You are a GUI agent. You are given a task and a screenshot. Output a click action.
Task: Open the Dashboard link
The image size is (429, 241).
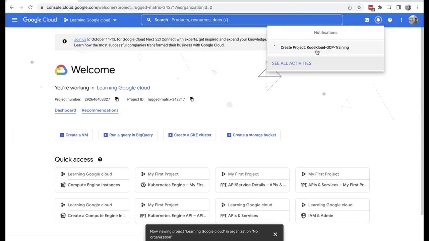(65, 110)
